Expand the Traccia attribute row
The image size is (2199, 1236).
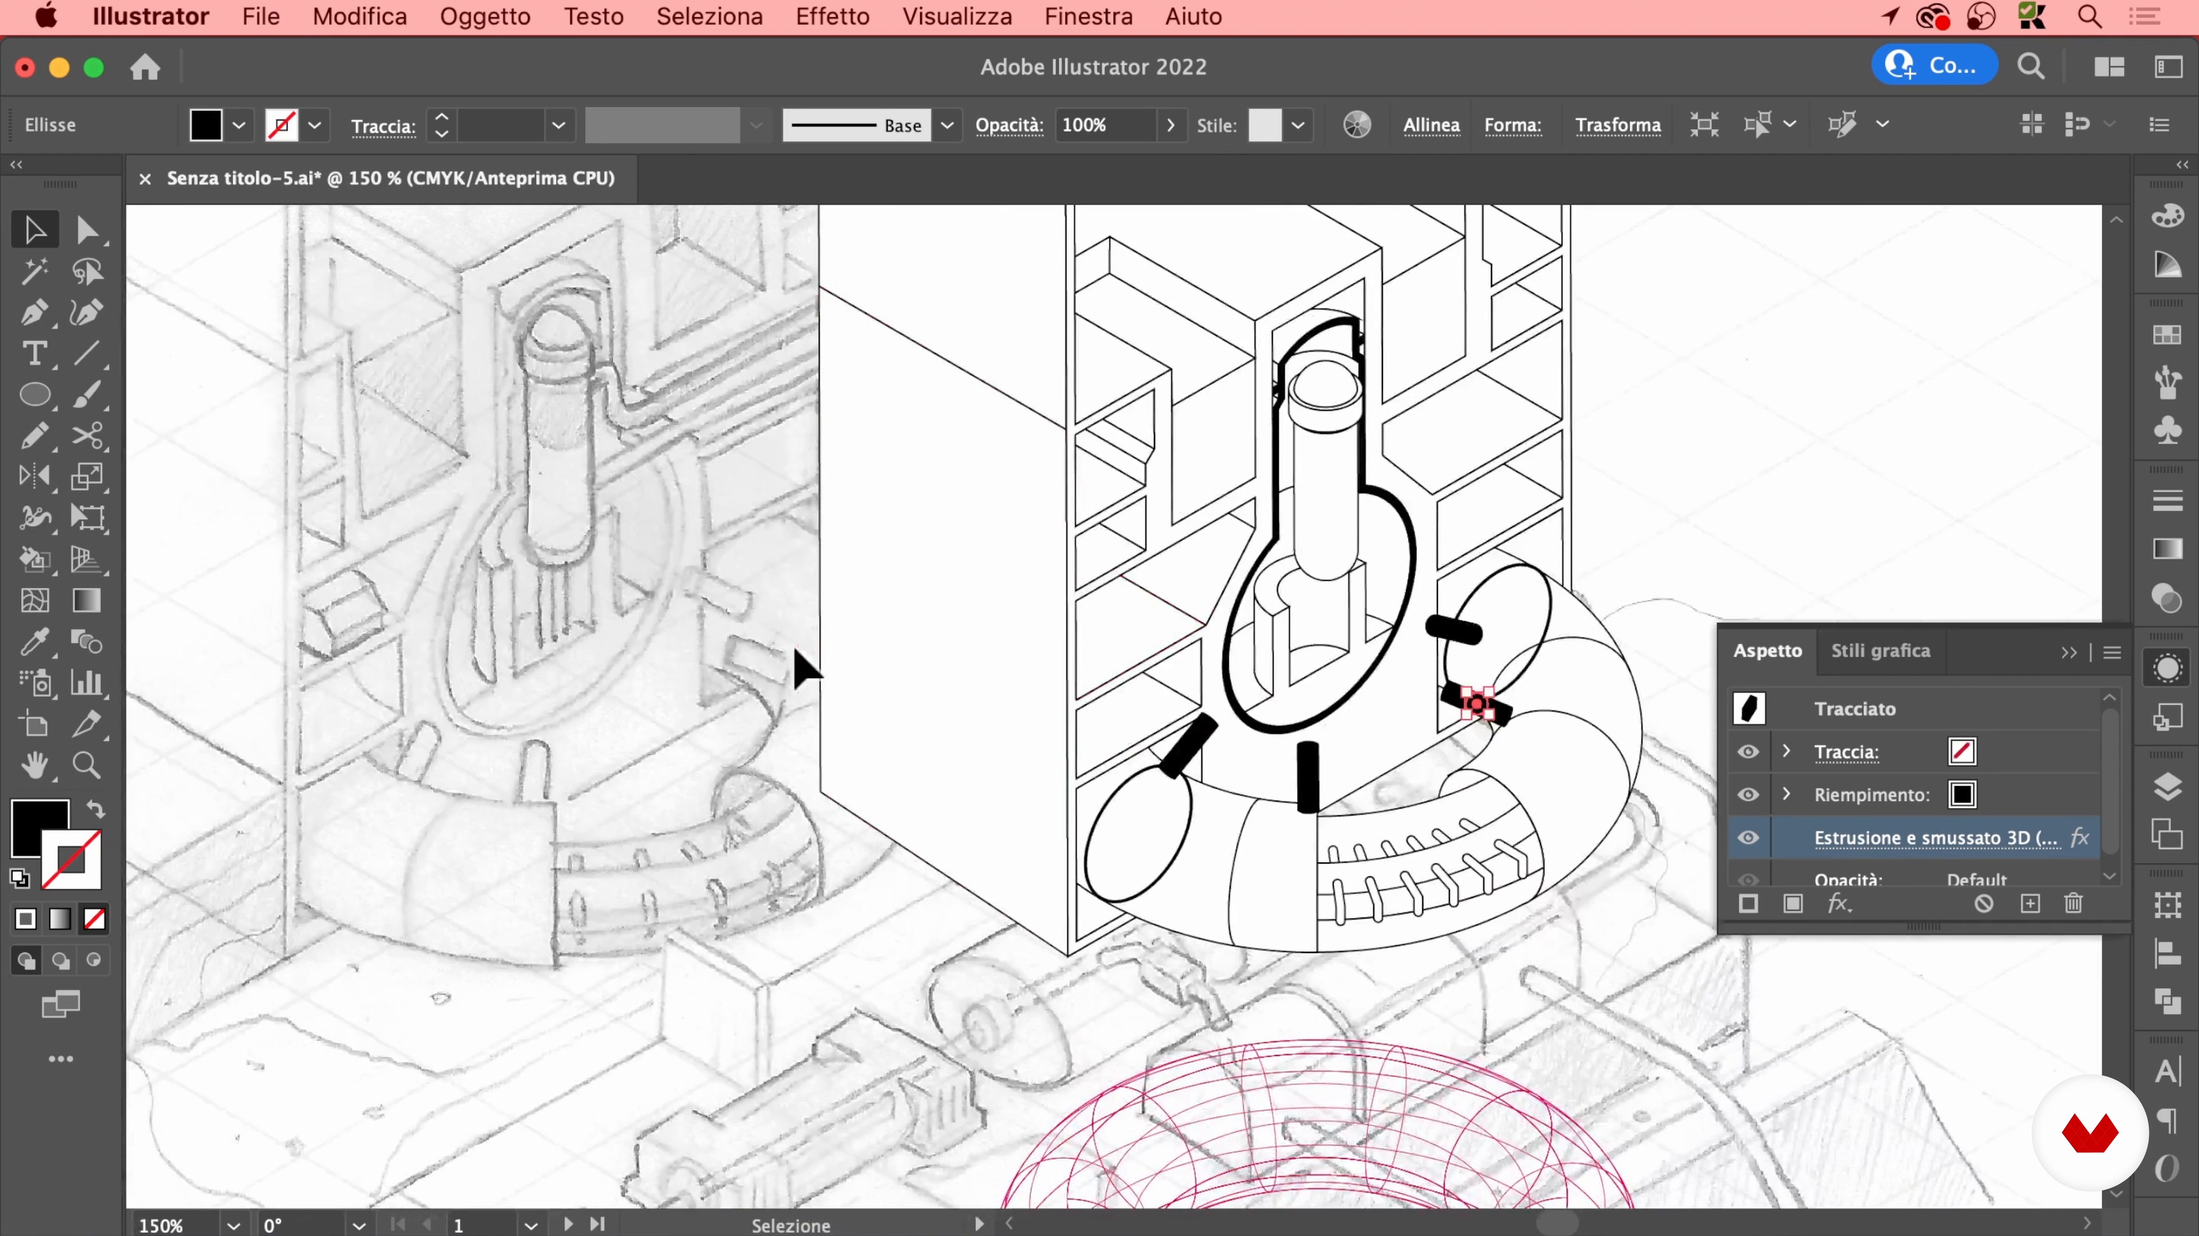click(1786, 751)
